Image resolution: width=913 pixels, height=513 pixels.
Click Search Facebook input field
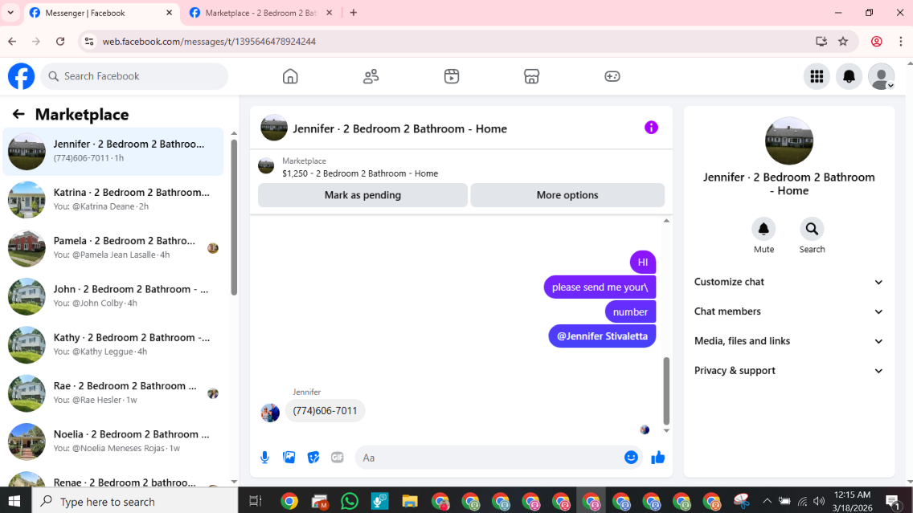(x=134, y=76)
